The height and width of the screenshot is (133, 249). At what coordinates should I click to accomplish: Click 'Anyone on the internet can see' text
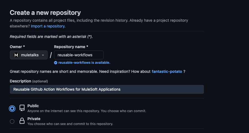[87, 111]
